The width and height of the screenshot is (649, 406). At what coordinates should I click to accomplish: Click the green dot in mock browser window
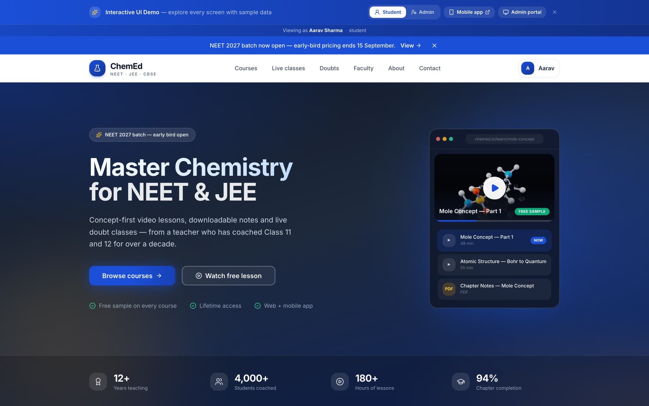(451, 139)
